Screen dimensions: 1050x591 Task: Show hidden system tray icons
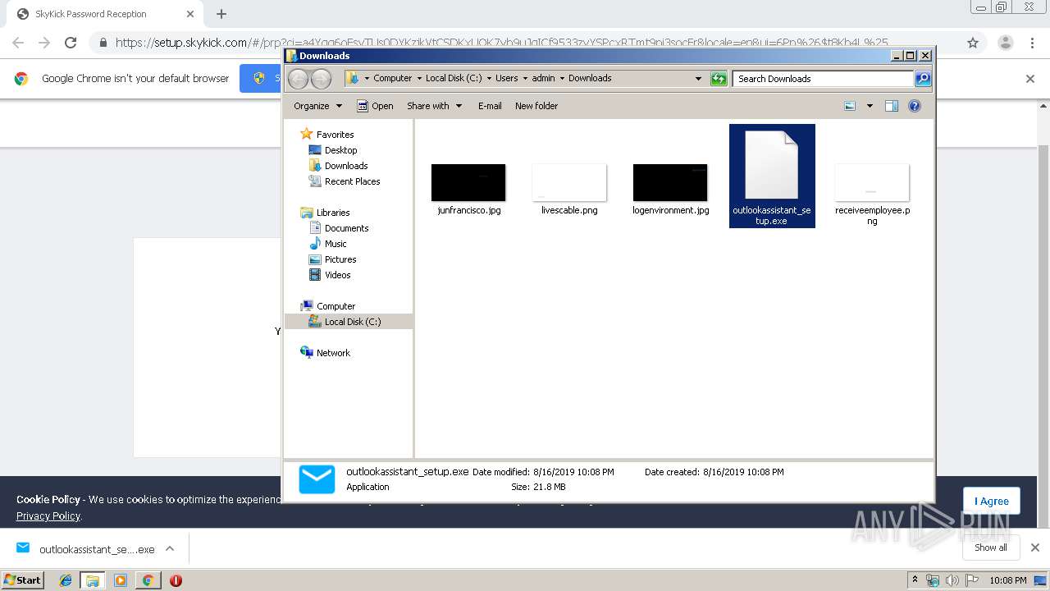(x=915, y=580)
